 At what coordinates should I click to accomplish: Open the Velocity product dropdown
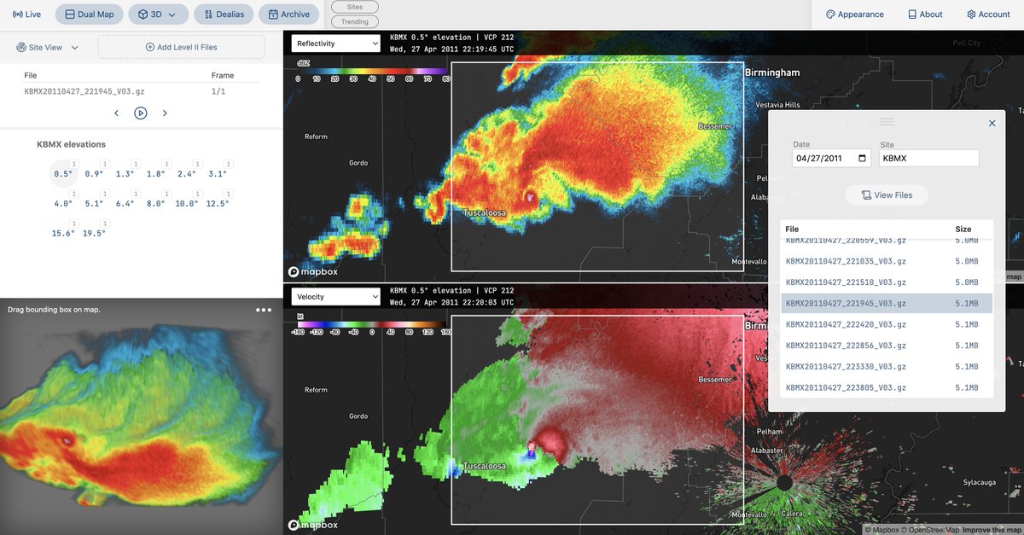click(335, 296)
